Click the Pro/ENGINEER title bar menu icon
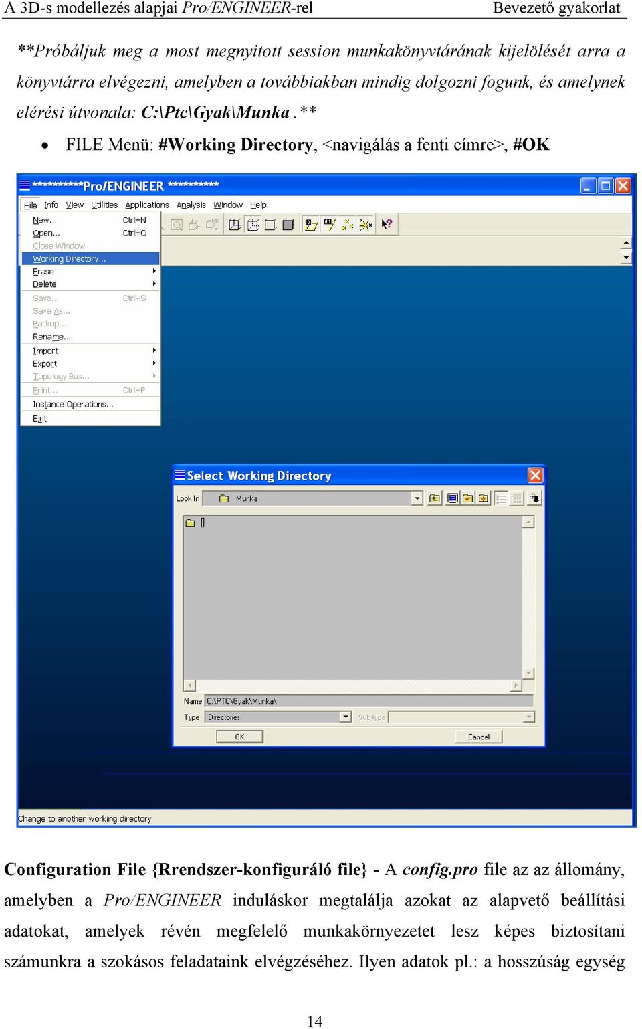 click(x=25, y=185)
